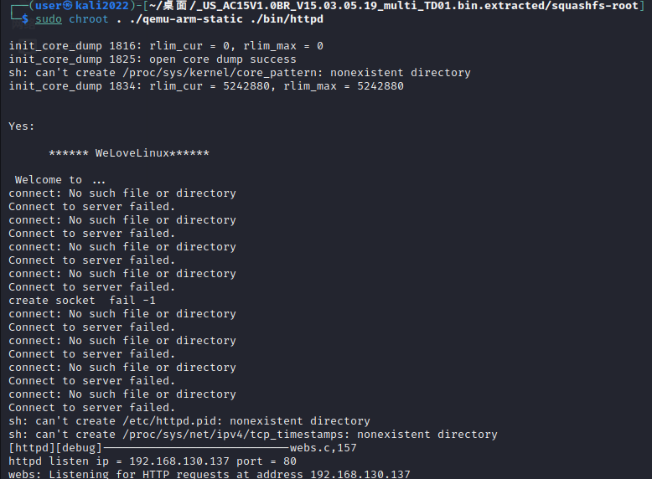This screenshot has width=652, height=479.
Task: Click the "open core dump success" message
Action: (223, 59)
